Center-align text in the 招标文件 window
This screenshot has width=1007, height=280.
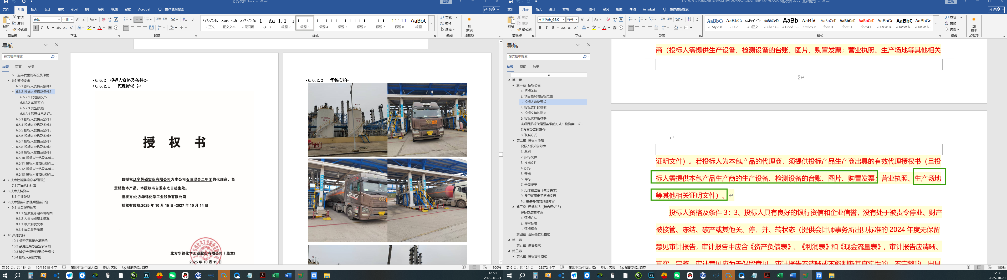(637, 28)
